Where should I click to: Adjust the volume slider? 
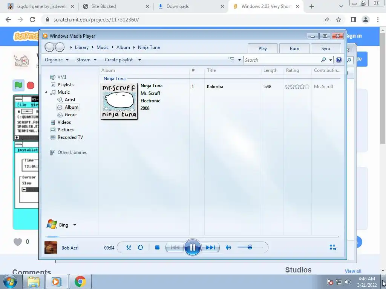pyautogui.click(x=250, y=247)
